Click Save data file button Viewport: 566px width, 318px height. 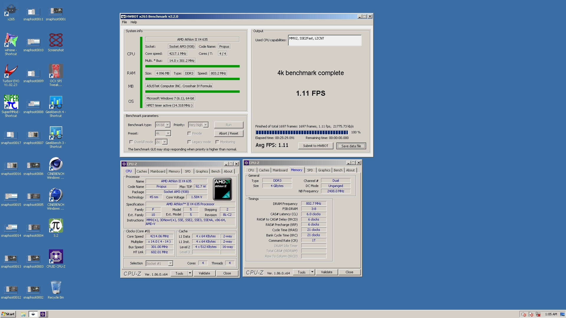pos(351,146)
